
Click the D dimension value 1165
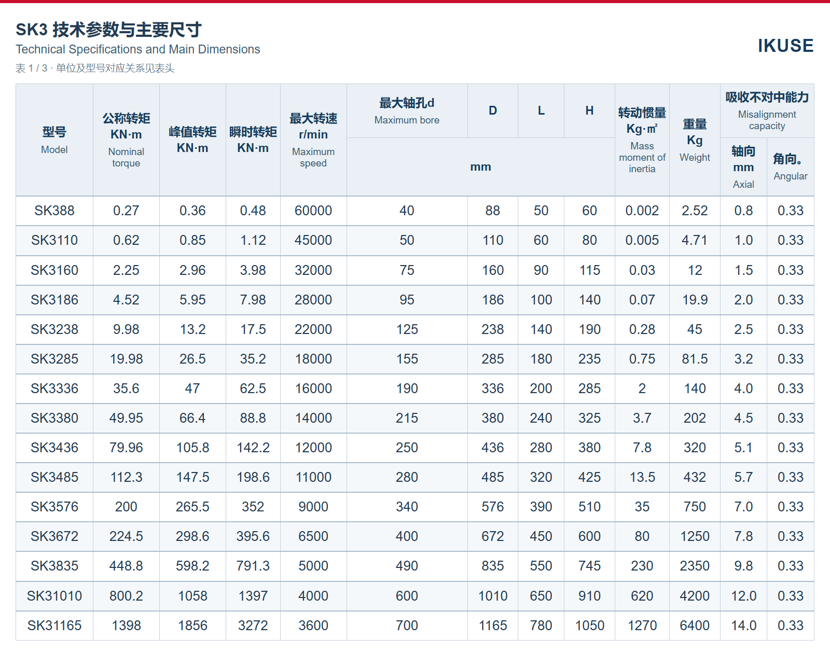click(x=493, y=626)
